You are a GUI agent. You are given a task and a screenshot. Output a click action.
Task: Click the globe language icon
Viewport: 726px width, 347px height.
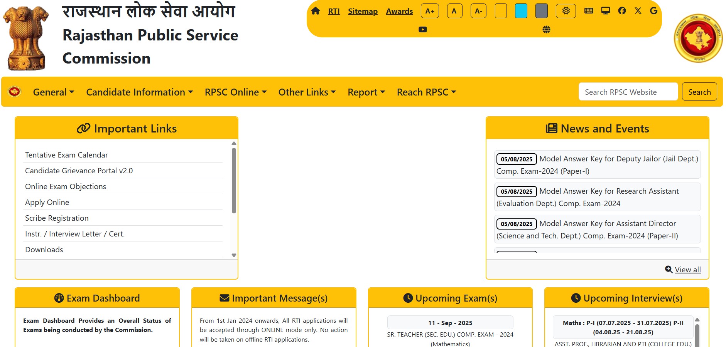click(x=546, y=29)
